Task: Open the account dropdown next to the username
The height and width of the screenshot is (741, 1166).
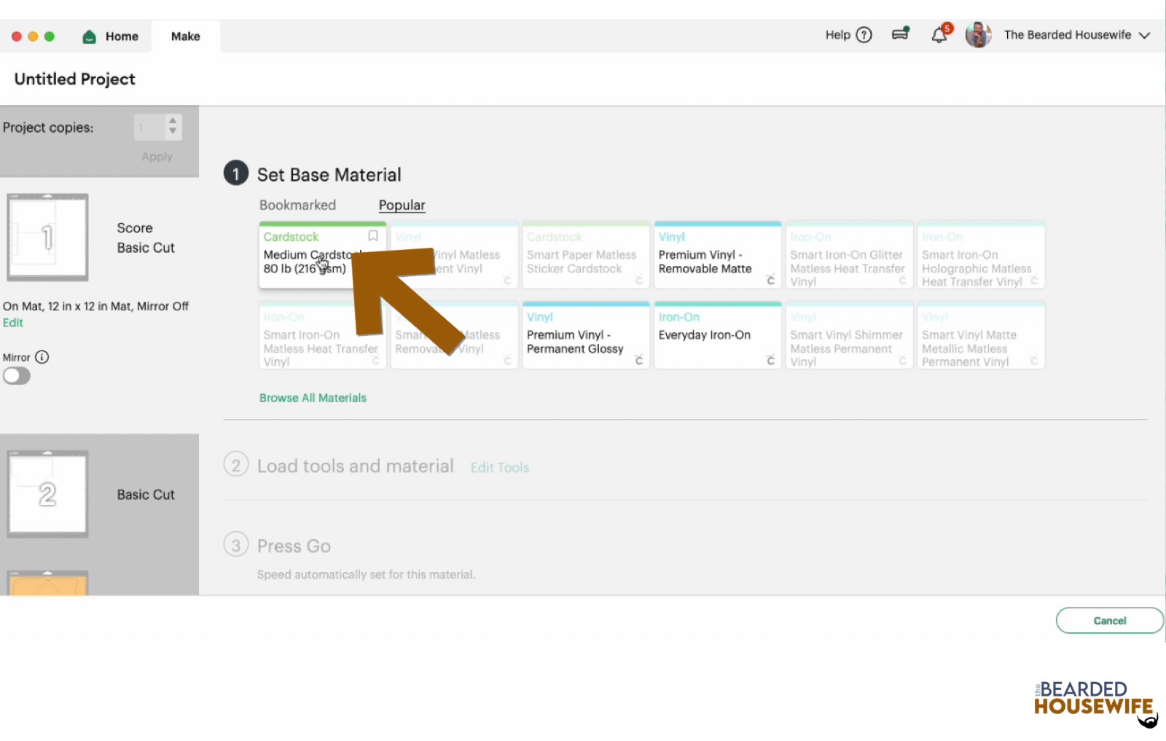Action: pyautogui.click(x=1145, y=34)
